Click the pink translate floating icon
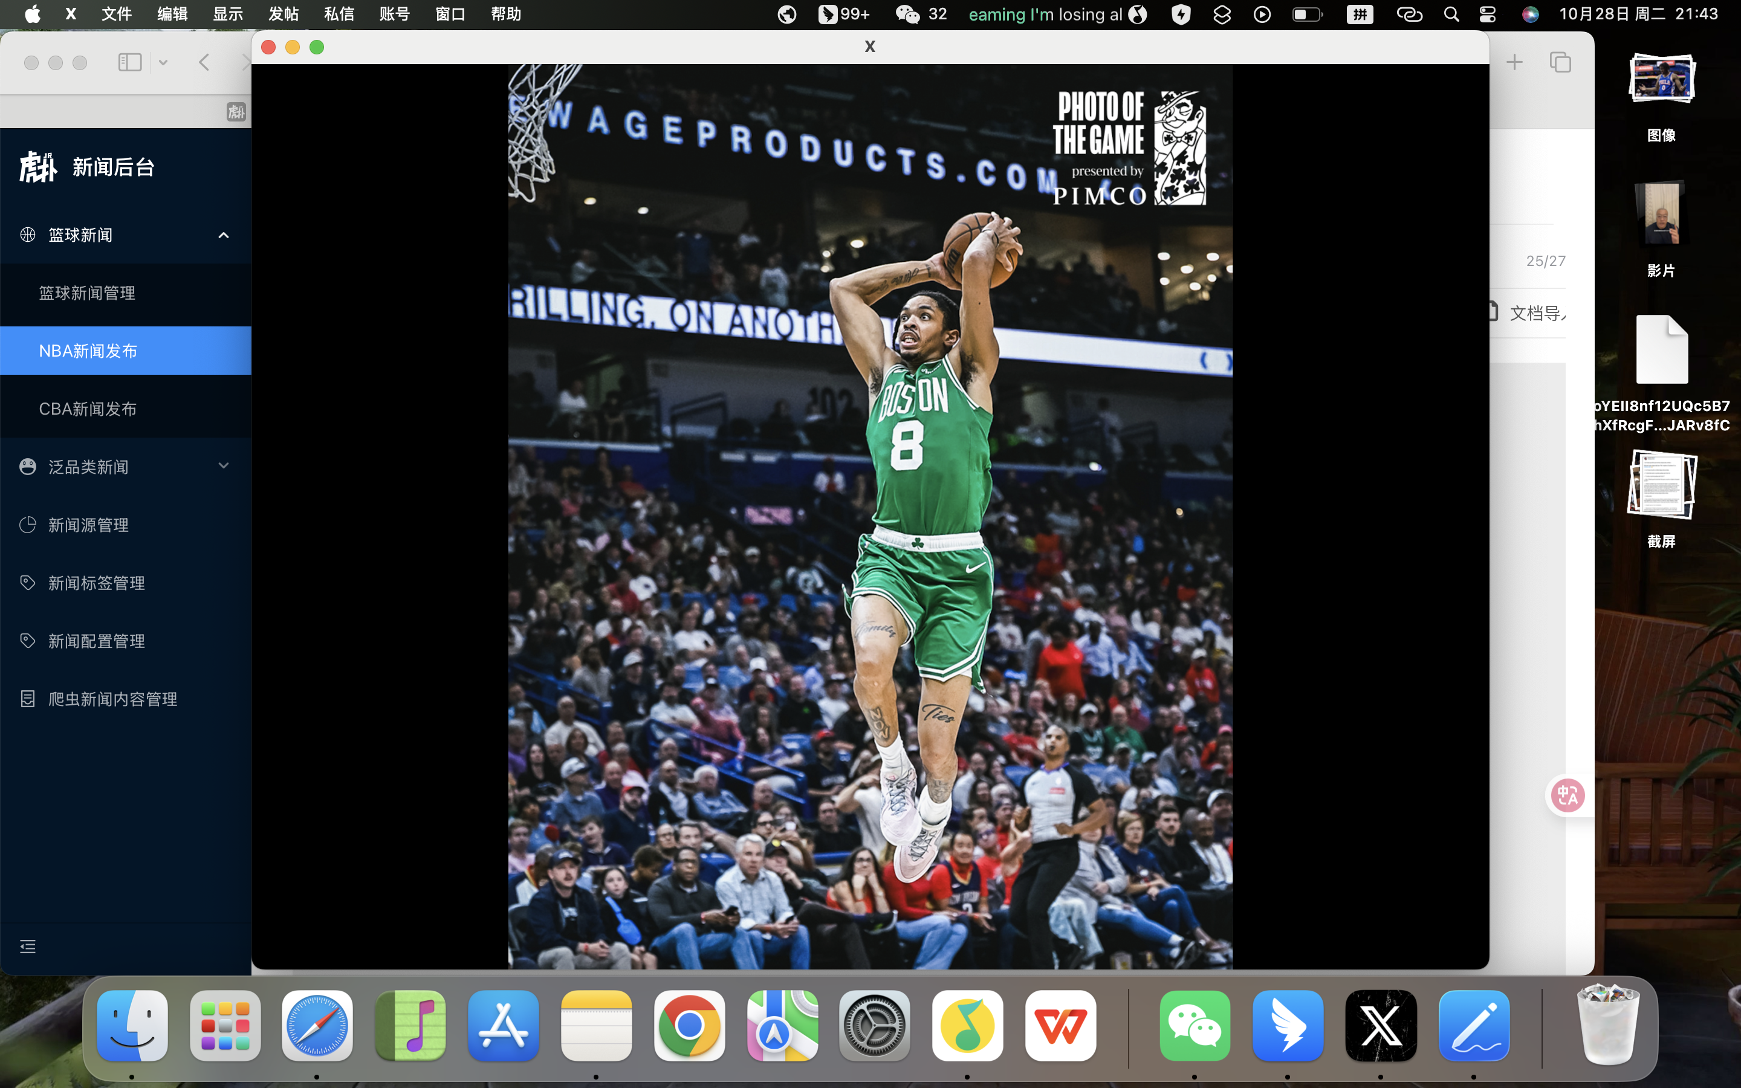The width and height of the screenshot is (1741, 1088). click(x=1567, y=796)
